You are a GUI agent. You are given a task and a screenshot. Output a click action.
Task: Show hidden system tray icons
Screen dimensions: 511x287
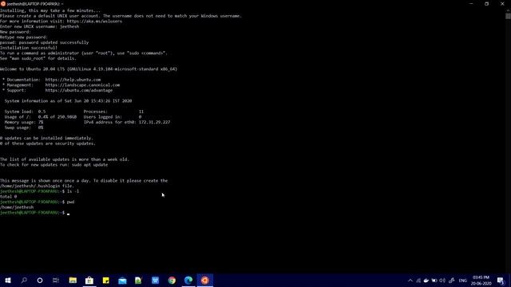(x=410, y=281)
